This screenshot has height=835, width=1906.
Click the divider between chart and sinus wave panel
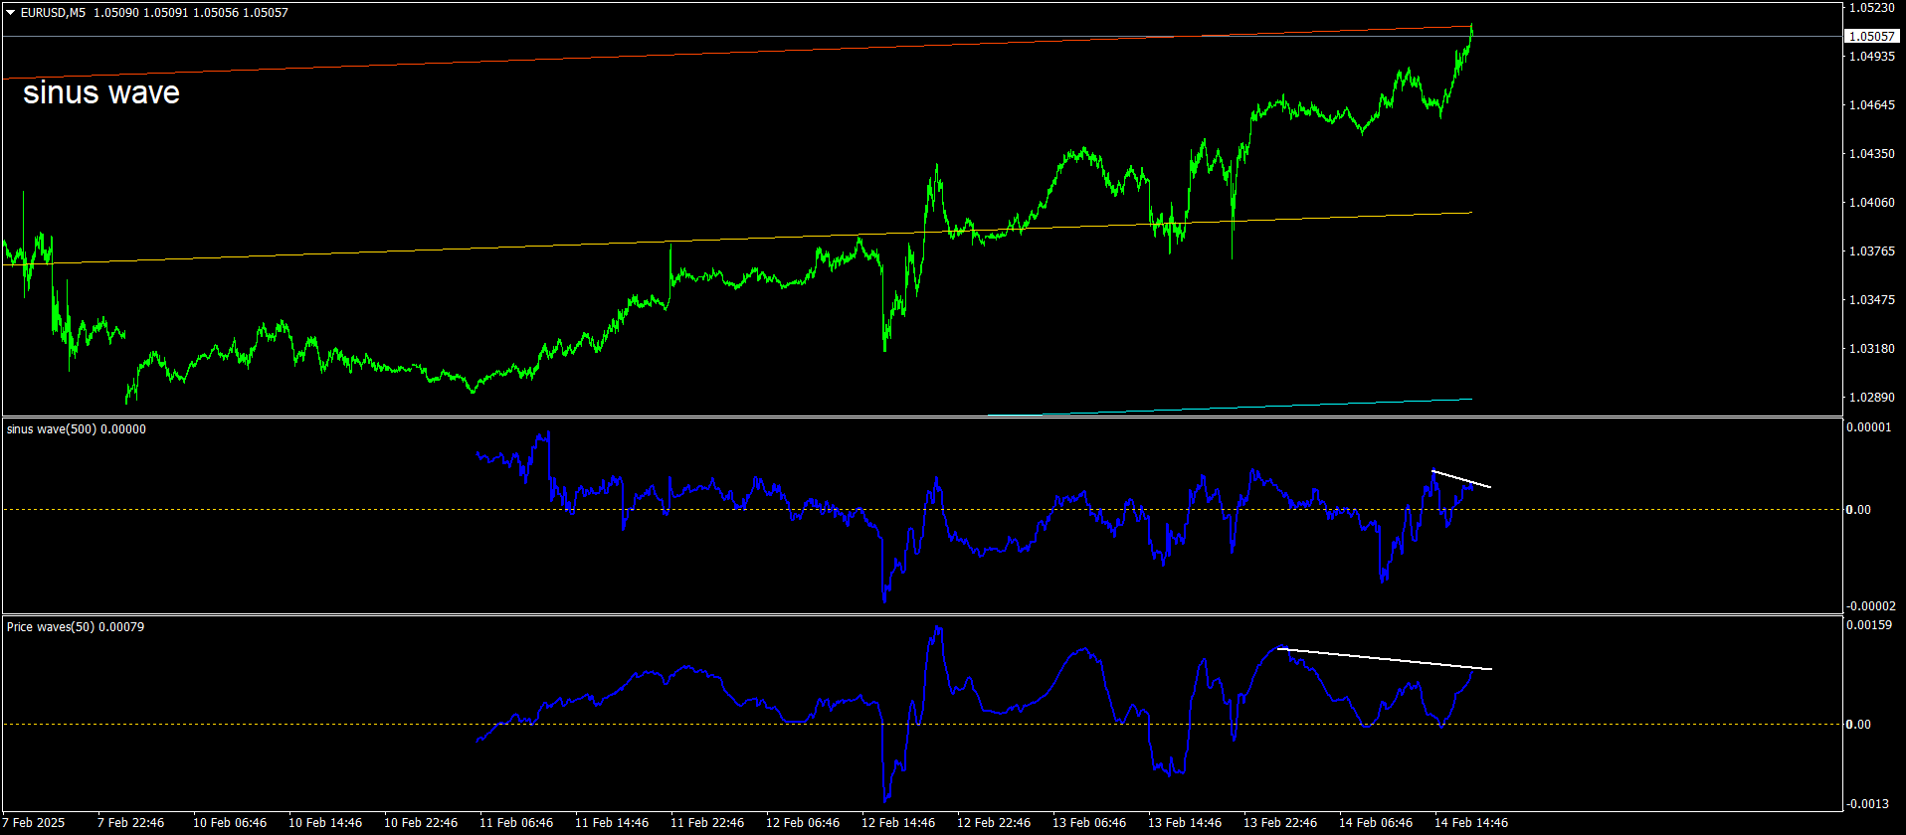click(921, 417)
